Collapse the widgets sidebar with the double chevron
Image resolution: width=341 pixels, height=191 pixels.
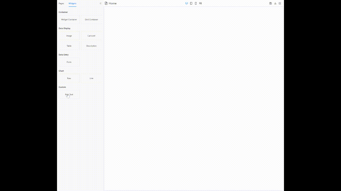pos(100,3)
